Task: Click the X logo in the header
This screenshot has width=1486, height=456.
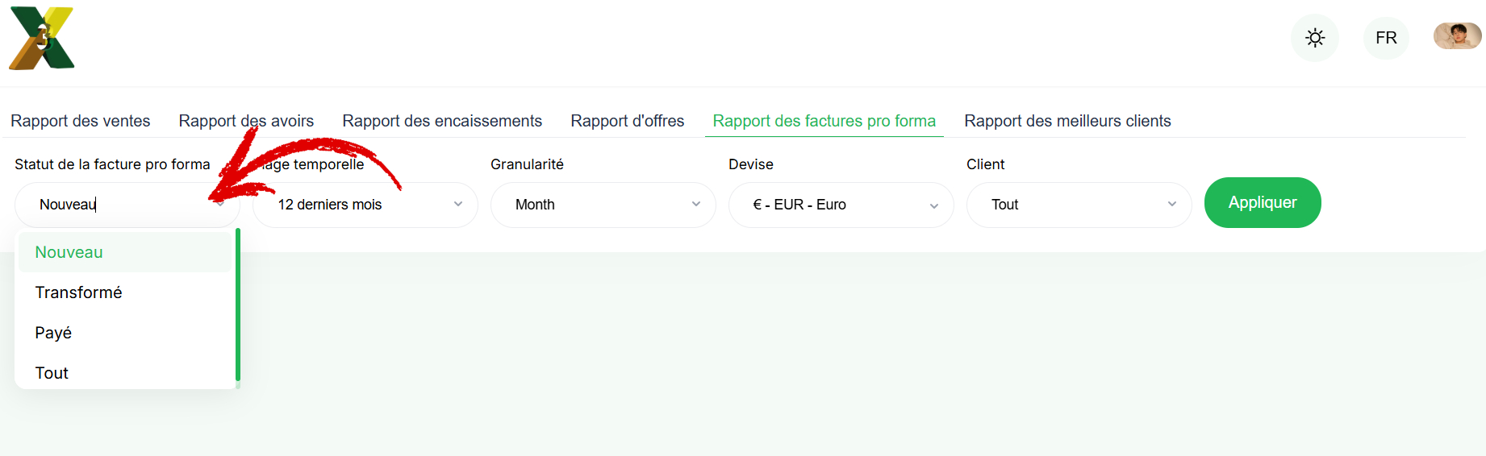Action: (x=42, y=38)
